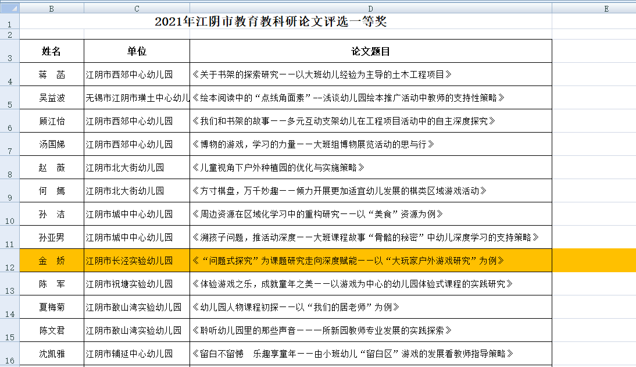Click 江阴市城中中心幼儿园 in 孙 洁's row

(x=137, y=214)
